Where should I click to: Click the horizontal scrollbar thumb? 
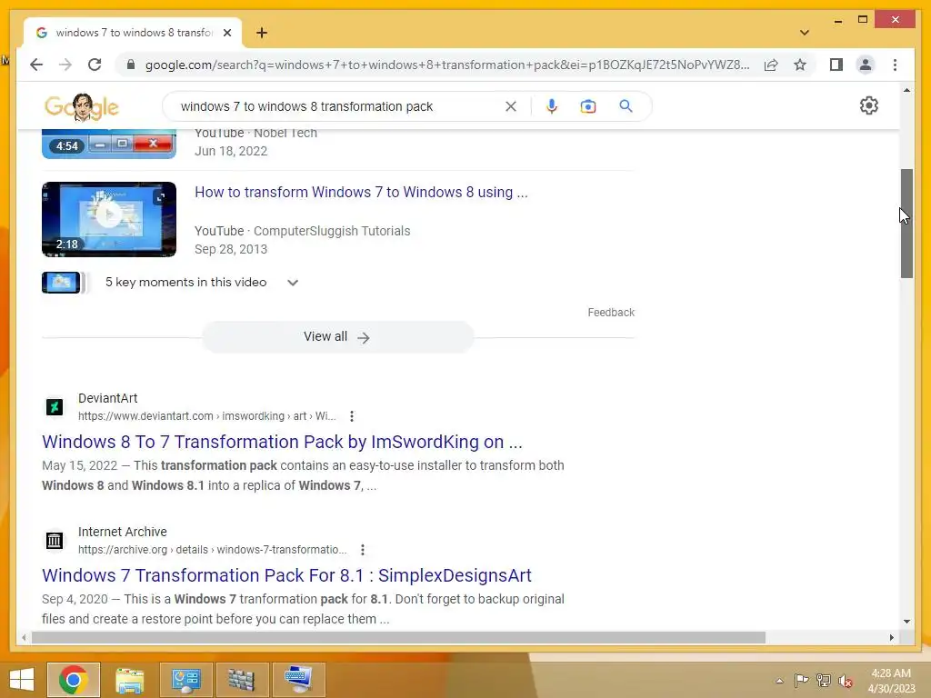[x=398, y=637]
